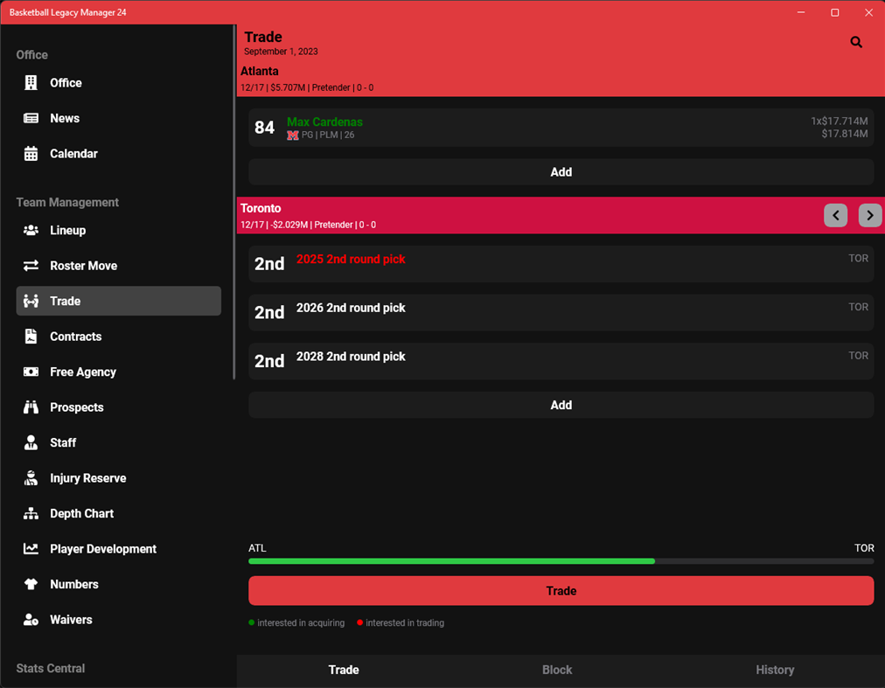Viewport: 885px width, 688px height.
Task: Go to the News page
Action: pos(65,119)
